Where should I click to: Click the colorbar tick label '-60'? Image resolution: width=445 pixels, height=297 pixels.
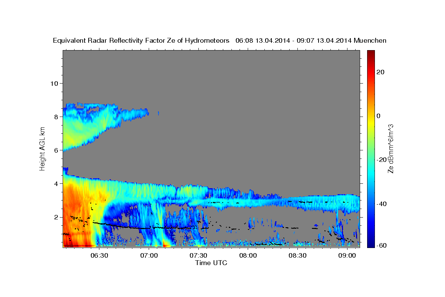[381, 245]
